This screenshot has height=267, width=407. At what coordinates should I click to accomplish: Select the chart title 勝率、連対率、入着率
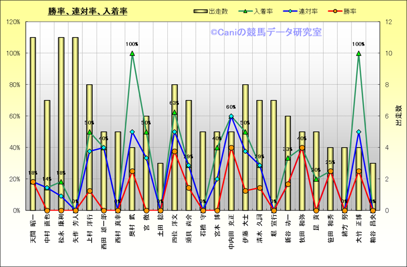point(87,12)
